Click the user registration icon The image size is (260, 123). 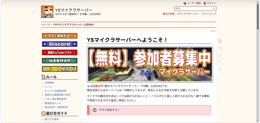185,3
